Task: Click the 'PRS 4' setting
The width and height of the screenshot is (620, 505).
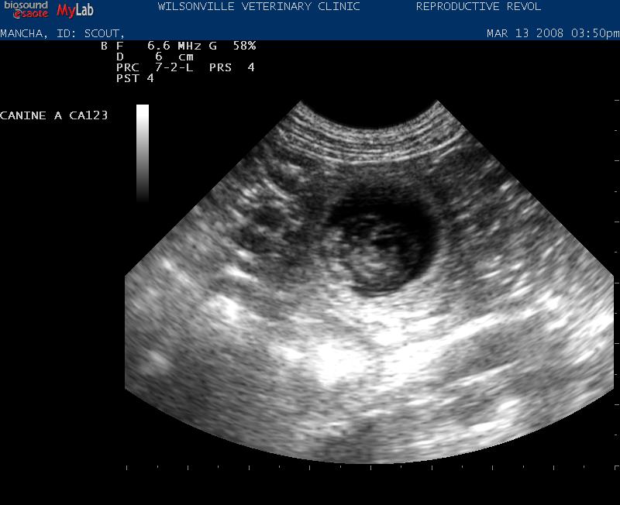Action: pyautogui.click(x=232, y=67)
